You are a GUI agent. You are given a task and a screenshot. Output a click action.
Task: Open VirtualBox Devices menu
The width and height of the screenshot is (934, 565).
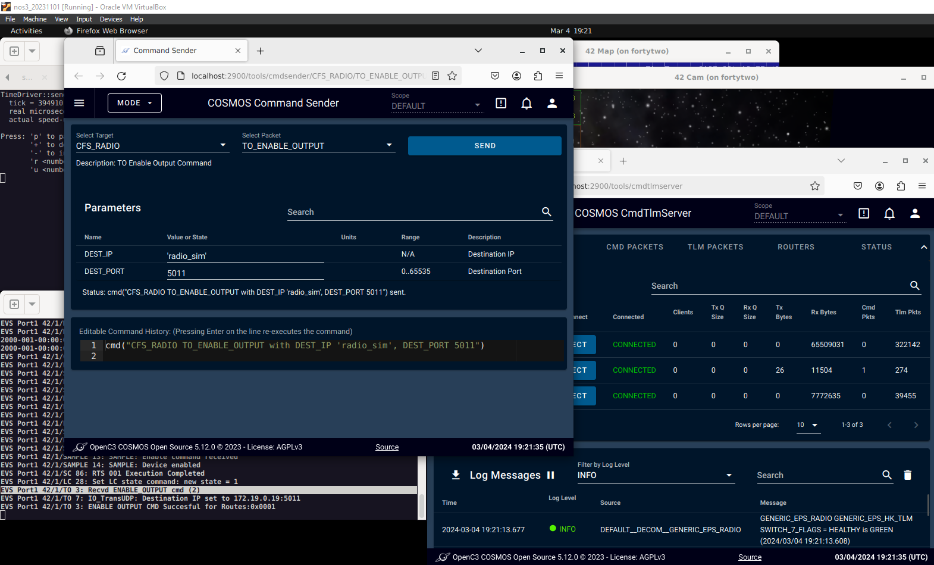point(111,19)
